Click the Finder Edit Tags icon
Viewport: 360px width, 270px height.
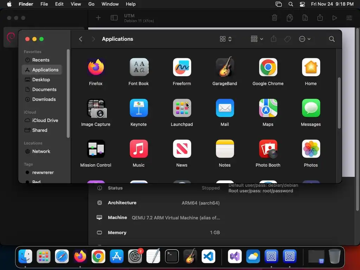tap(288, 39)
